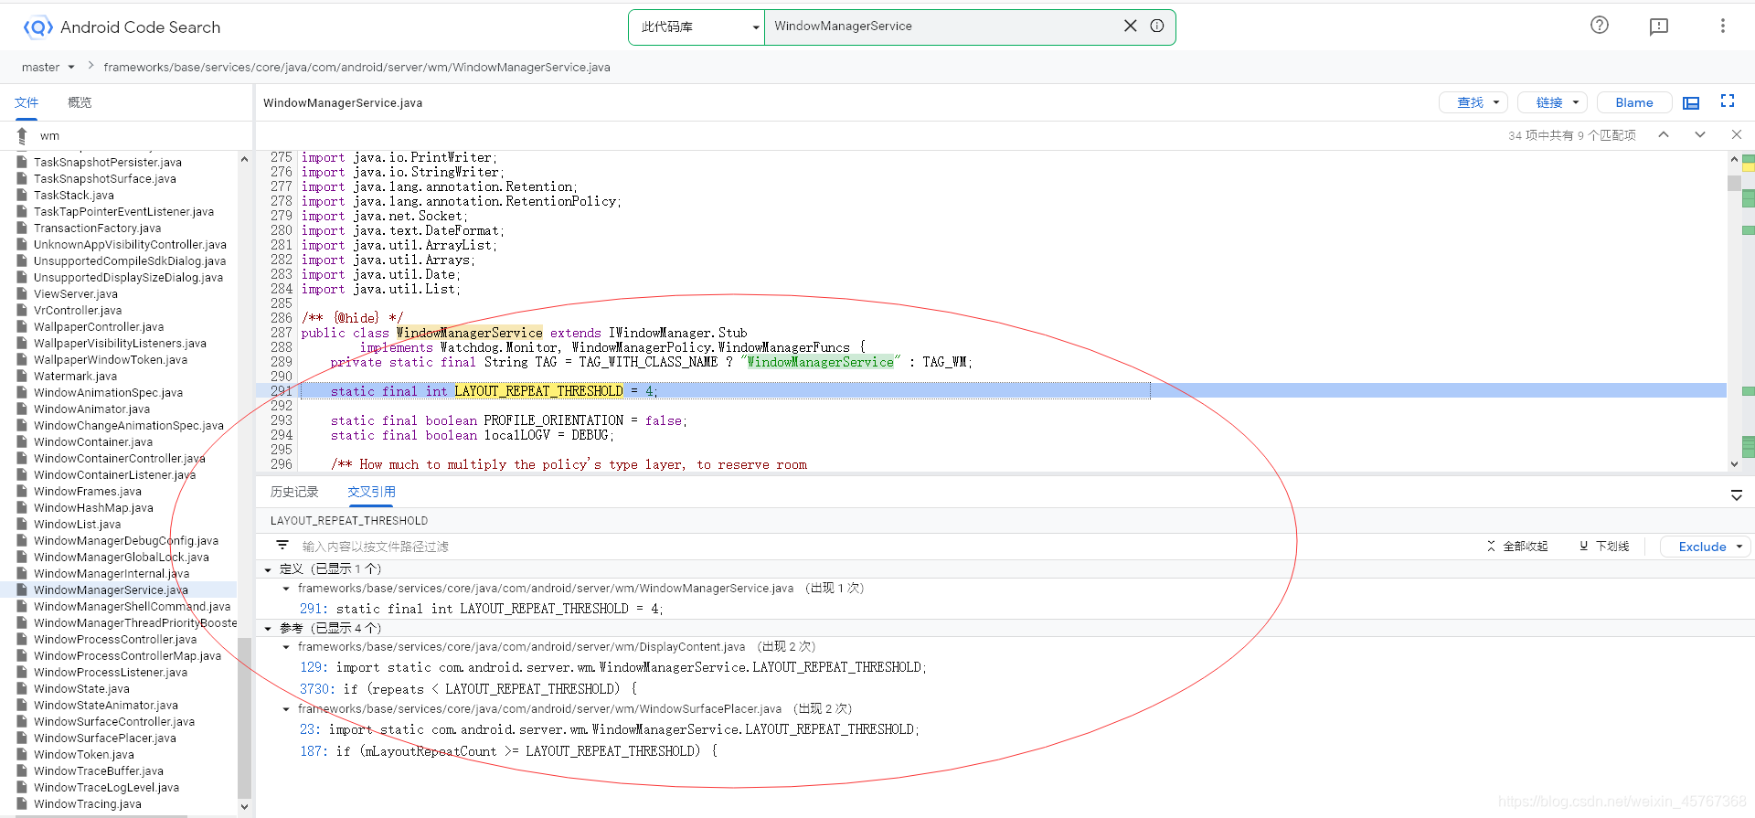Open WindowState.java in file list

pyautogui.click(x=81, y=689)
